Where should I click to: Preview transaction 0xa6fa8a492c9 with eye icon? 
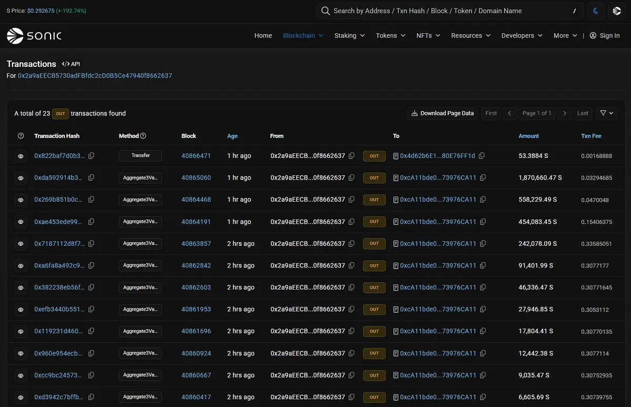[21, 266]
